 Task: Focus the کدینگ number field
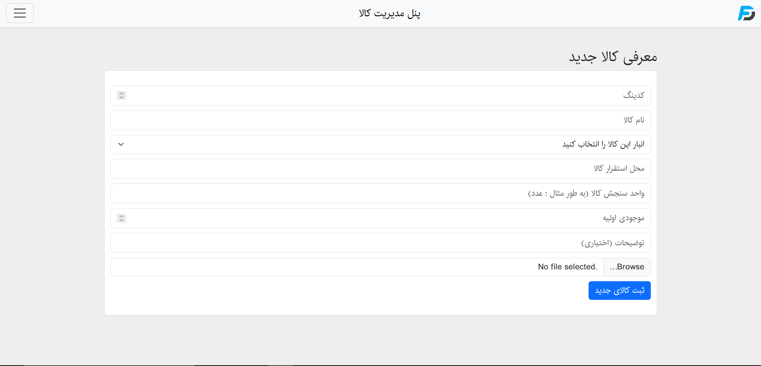[x=380, y=95]
